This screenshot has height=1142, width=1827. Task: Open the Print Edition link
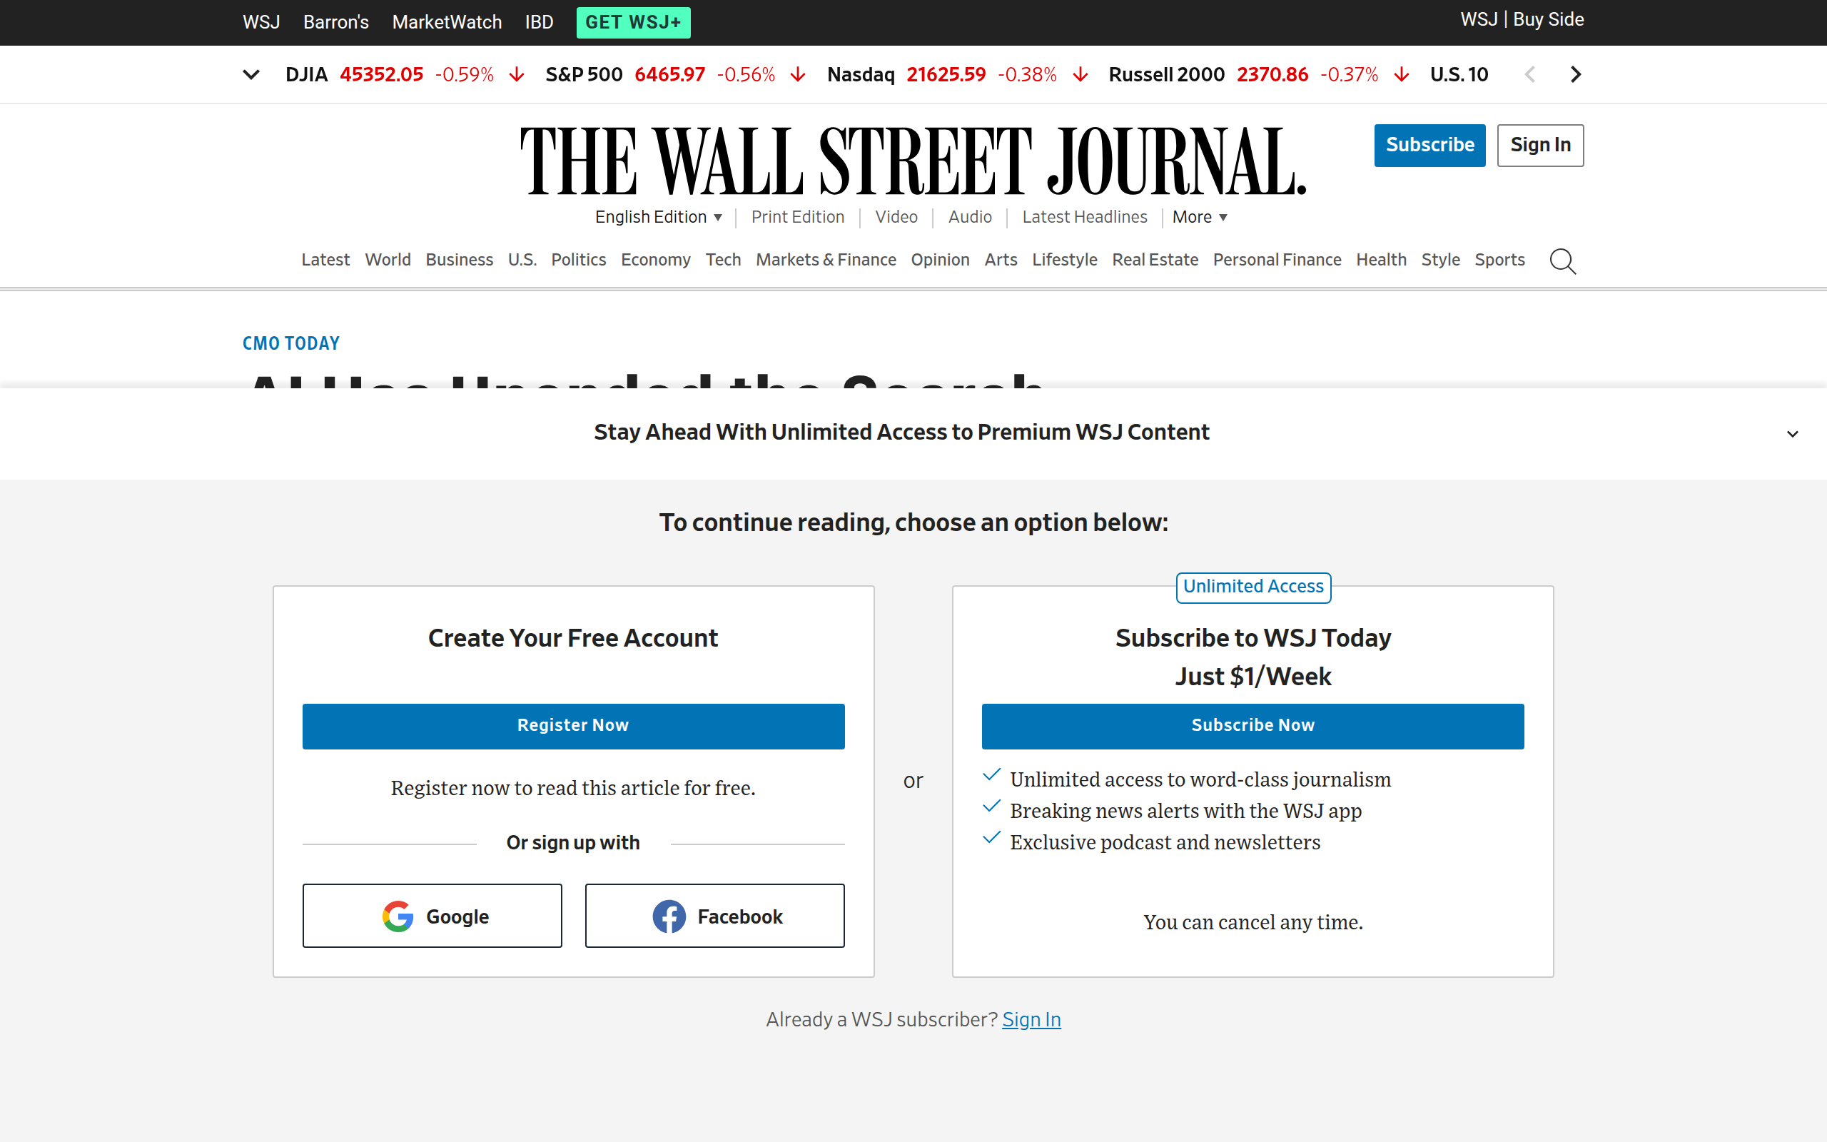pos(797,217)
